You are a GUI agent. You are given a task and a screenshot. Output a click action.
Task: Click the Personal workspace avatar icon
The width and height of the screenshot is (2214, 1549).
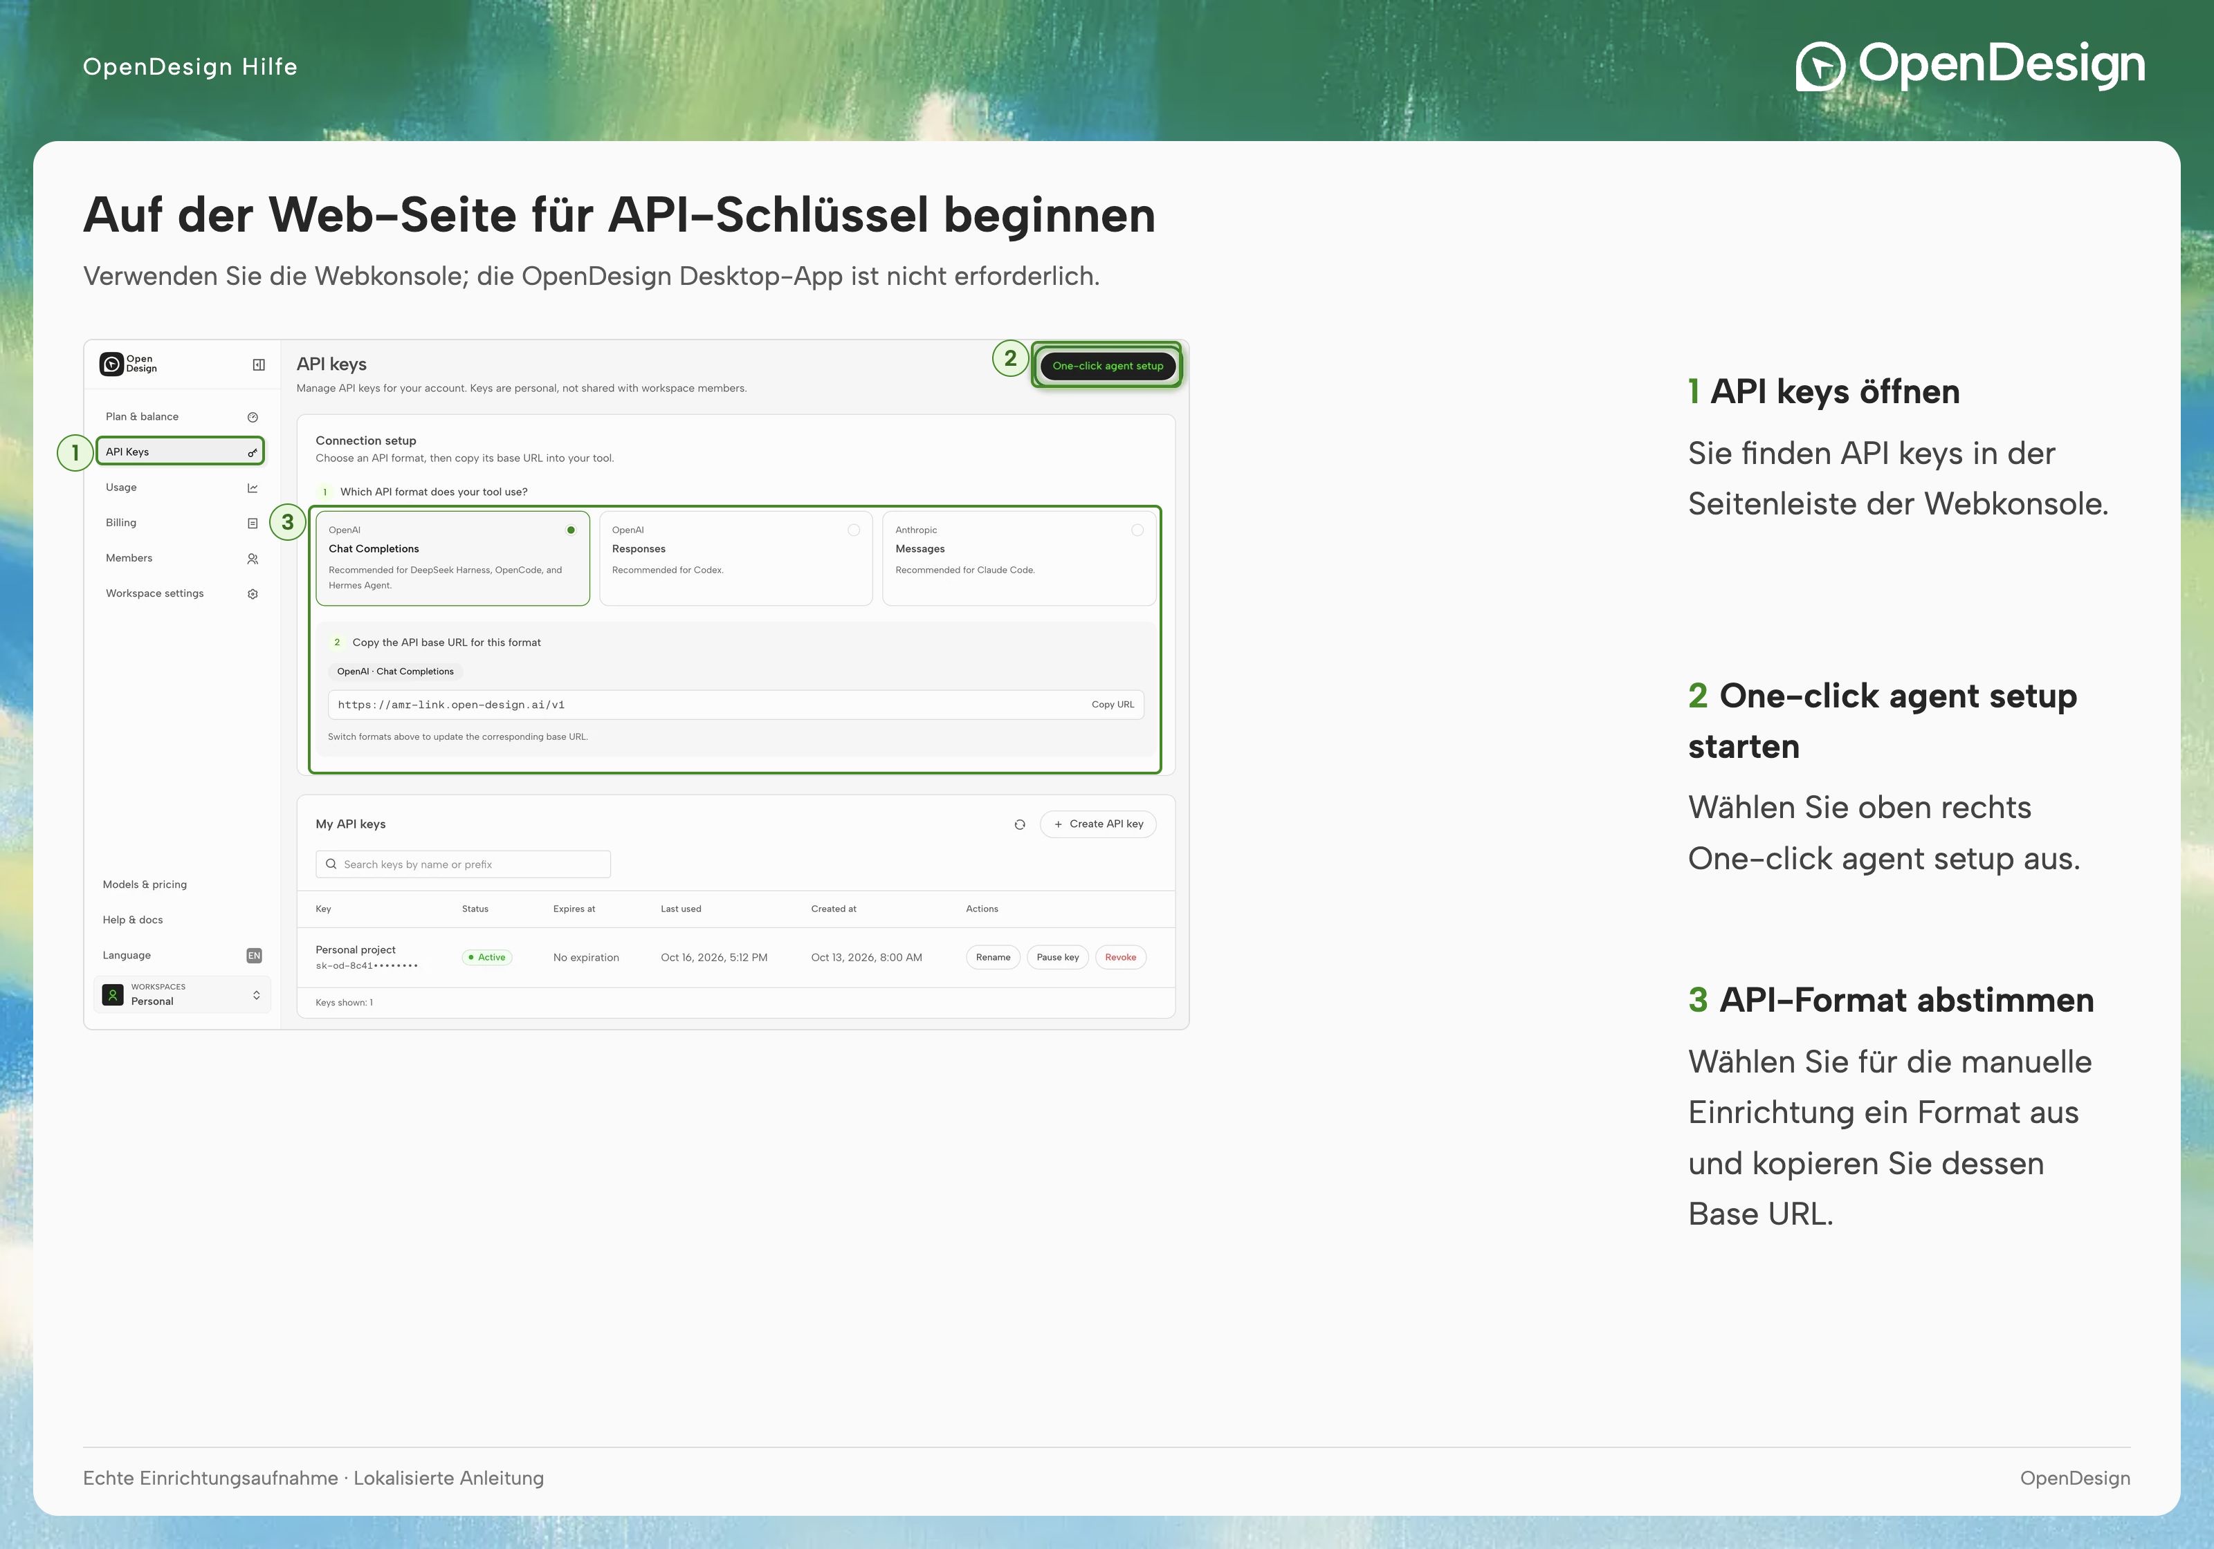point(113,995)
